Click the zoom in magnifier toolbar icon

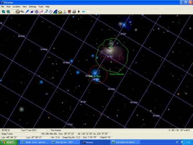click(3, 12)
